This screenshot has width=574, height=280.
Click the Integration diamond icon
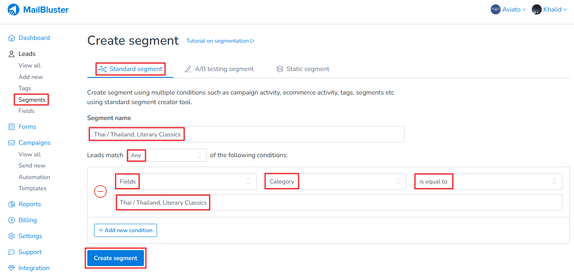(12, 268)
